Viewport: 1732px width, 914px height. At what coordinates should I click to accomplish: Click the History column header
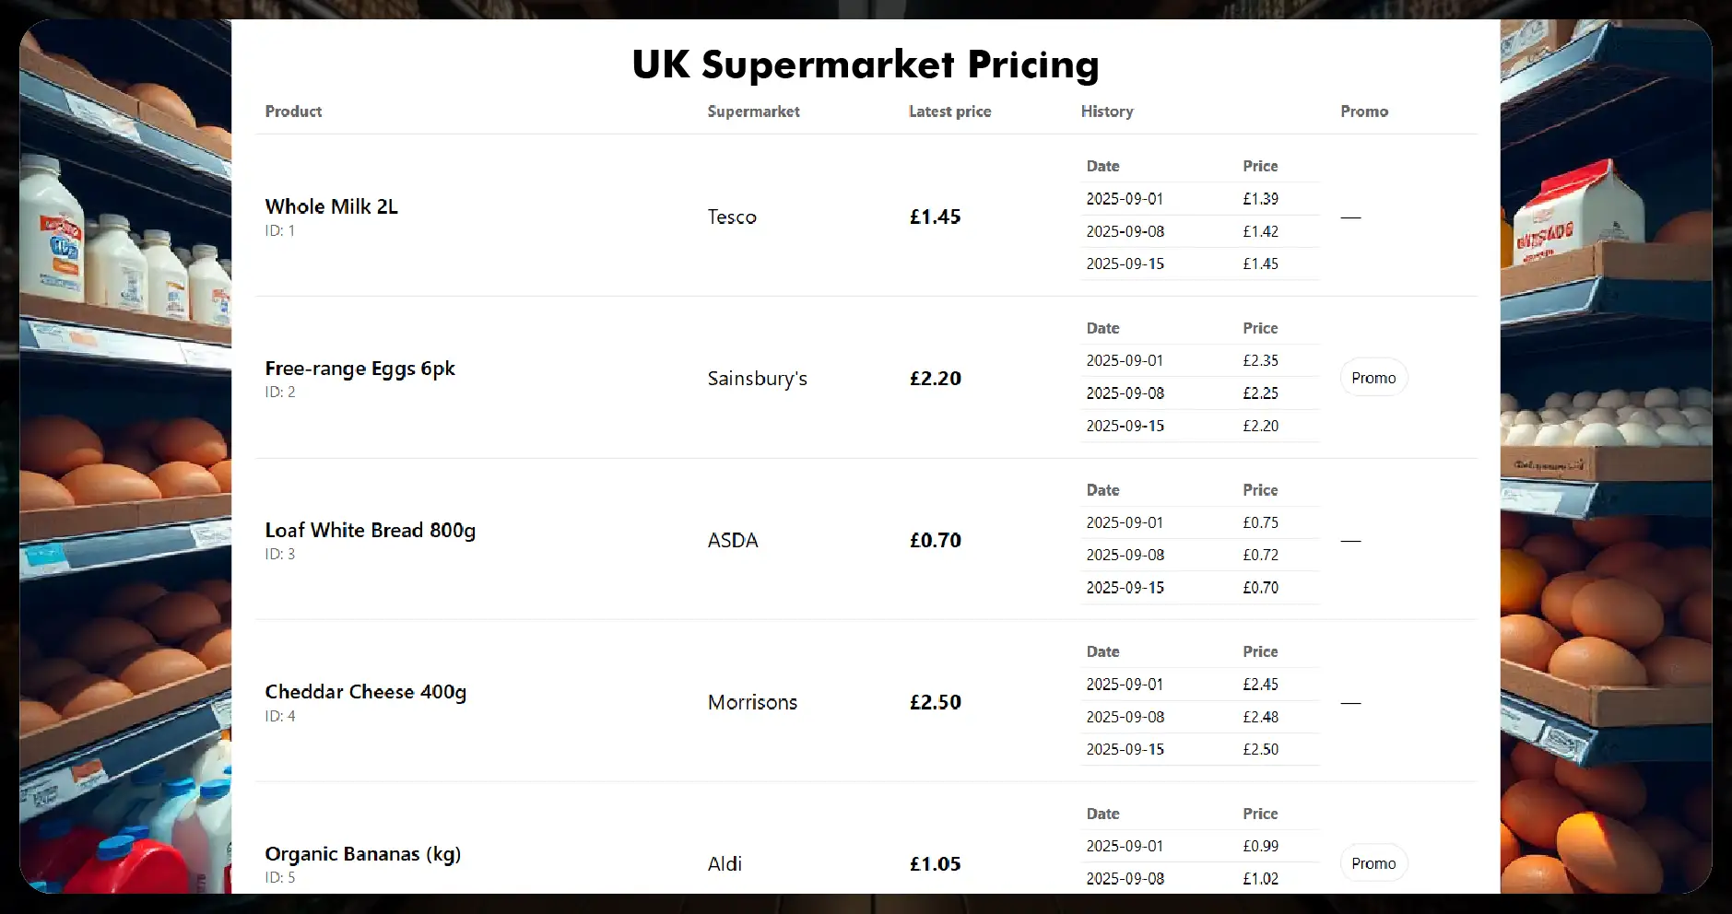point(1105,111)
